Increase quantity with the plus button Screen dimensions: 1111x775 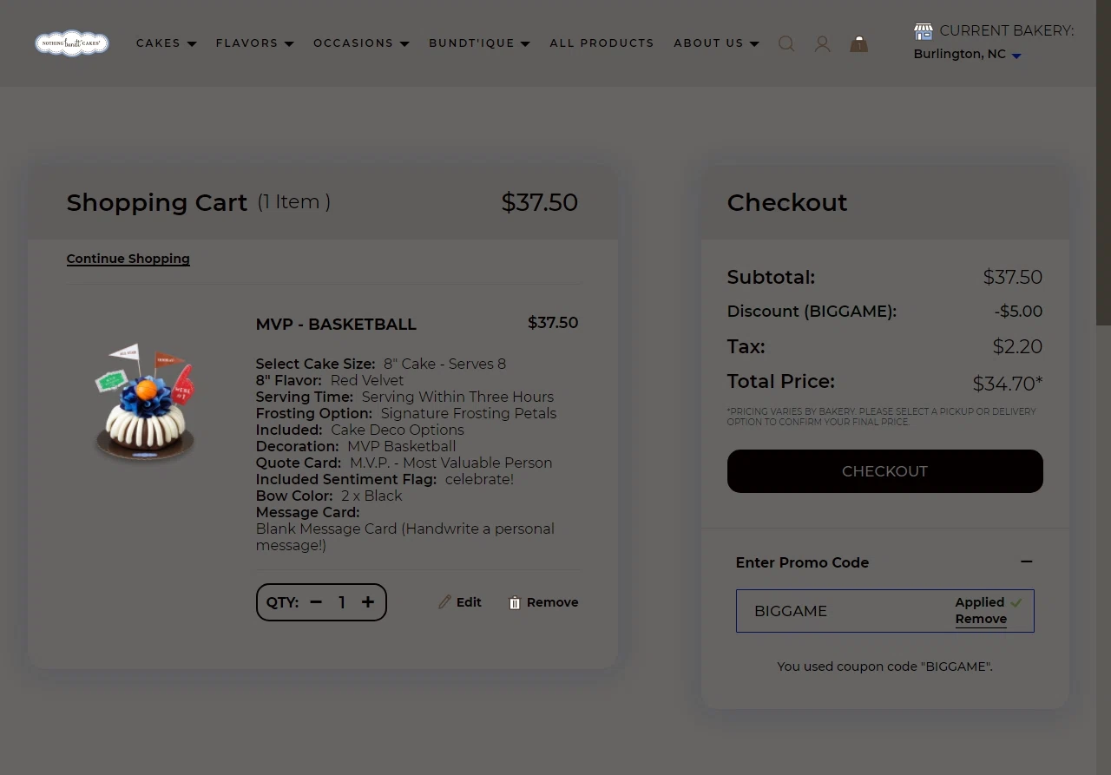368,602
